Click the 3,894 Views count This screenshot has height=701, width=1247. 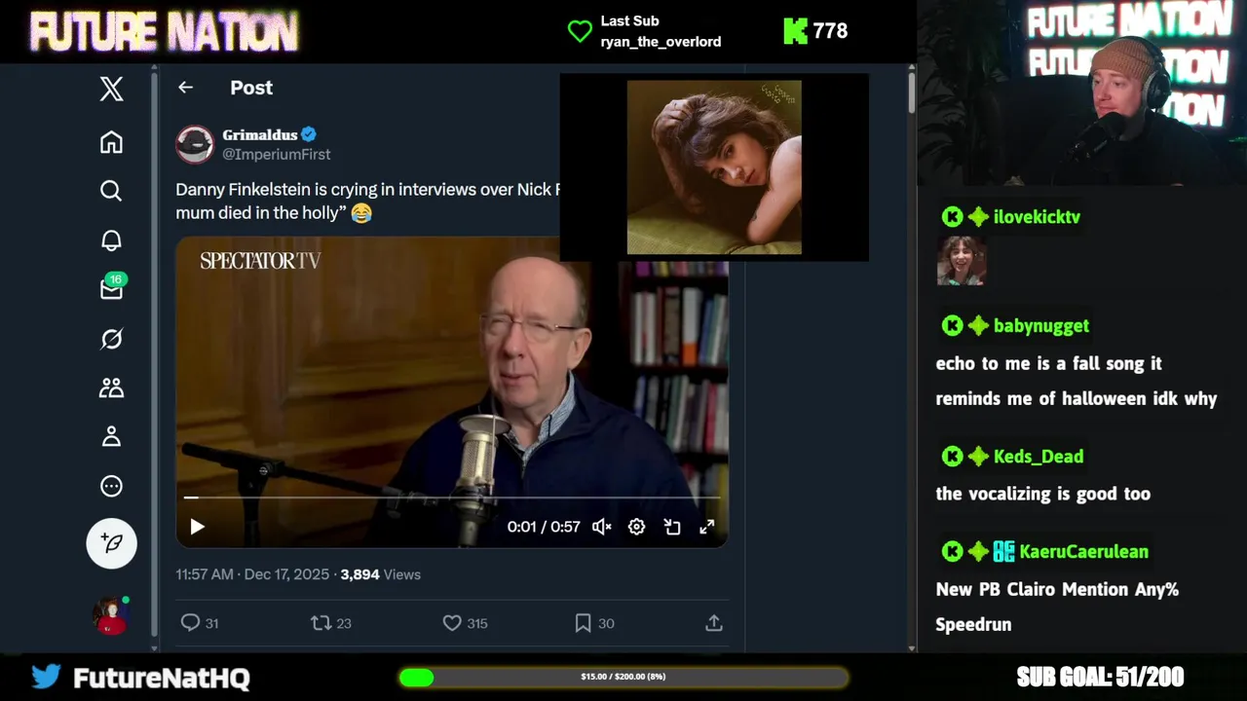381,574
